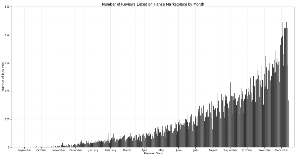The height and width of the screenshot is (154, 296).
Task: Click the 'Review Date' x-axis label
Action: pos(153,153)
